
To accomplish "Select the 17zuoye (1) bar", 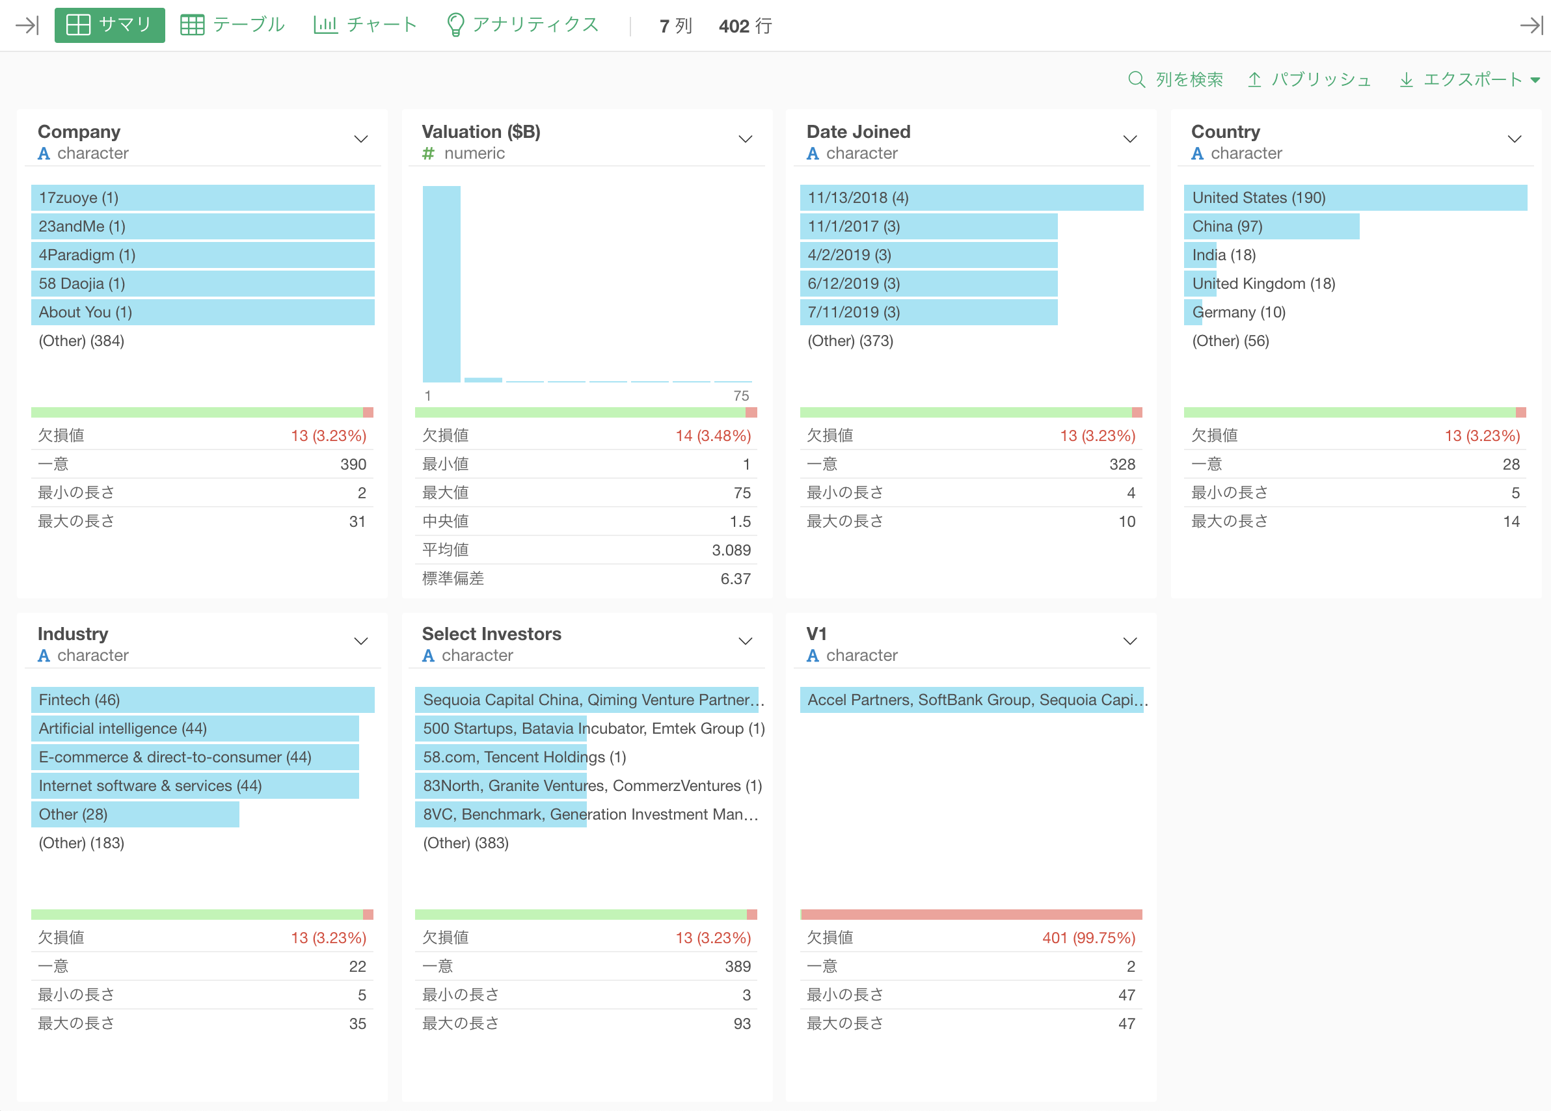I will pyautogui.click(x=202, y=198).
